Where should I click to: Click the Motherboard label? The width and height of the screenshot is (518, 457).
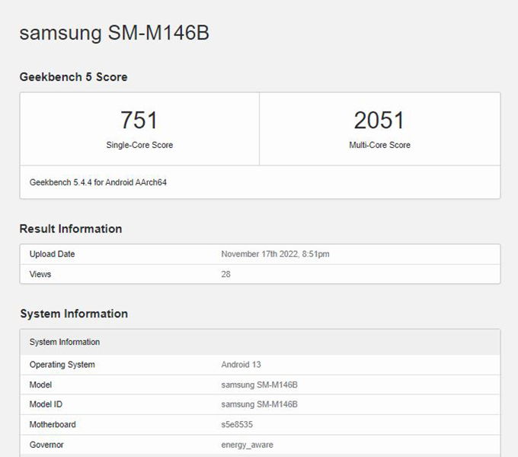tap(53, 424)
